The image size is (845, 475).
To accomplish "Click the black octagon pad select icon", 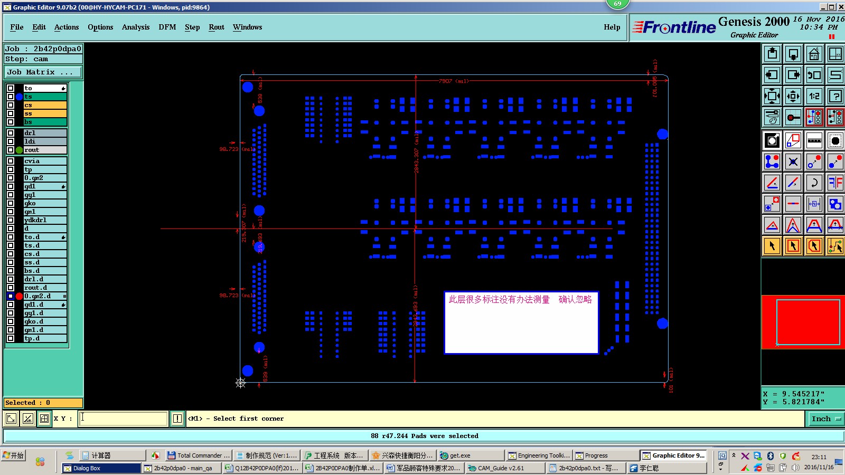I will tap(835, 140).
